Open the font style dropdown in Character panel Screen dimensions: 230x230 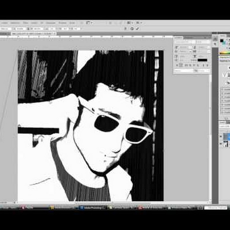[203, 42]
